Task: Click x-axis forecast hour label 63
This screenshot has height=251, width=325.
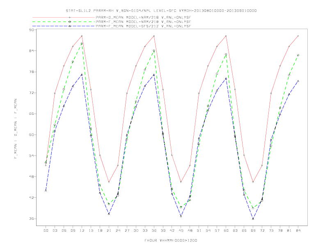Action: pos(235,230)
